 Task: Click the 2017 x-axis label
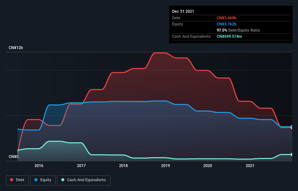click(x=81, y=166)
